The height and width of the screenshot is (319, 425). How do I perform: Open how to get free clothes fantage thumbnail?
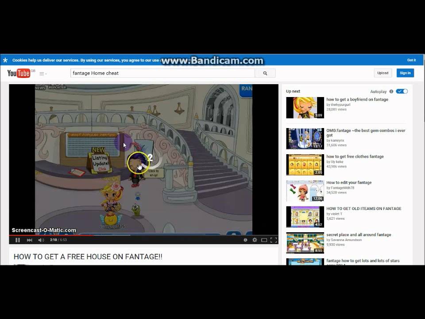pos(305,165)
